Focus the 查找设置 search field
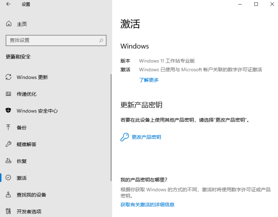 [56, 41]
